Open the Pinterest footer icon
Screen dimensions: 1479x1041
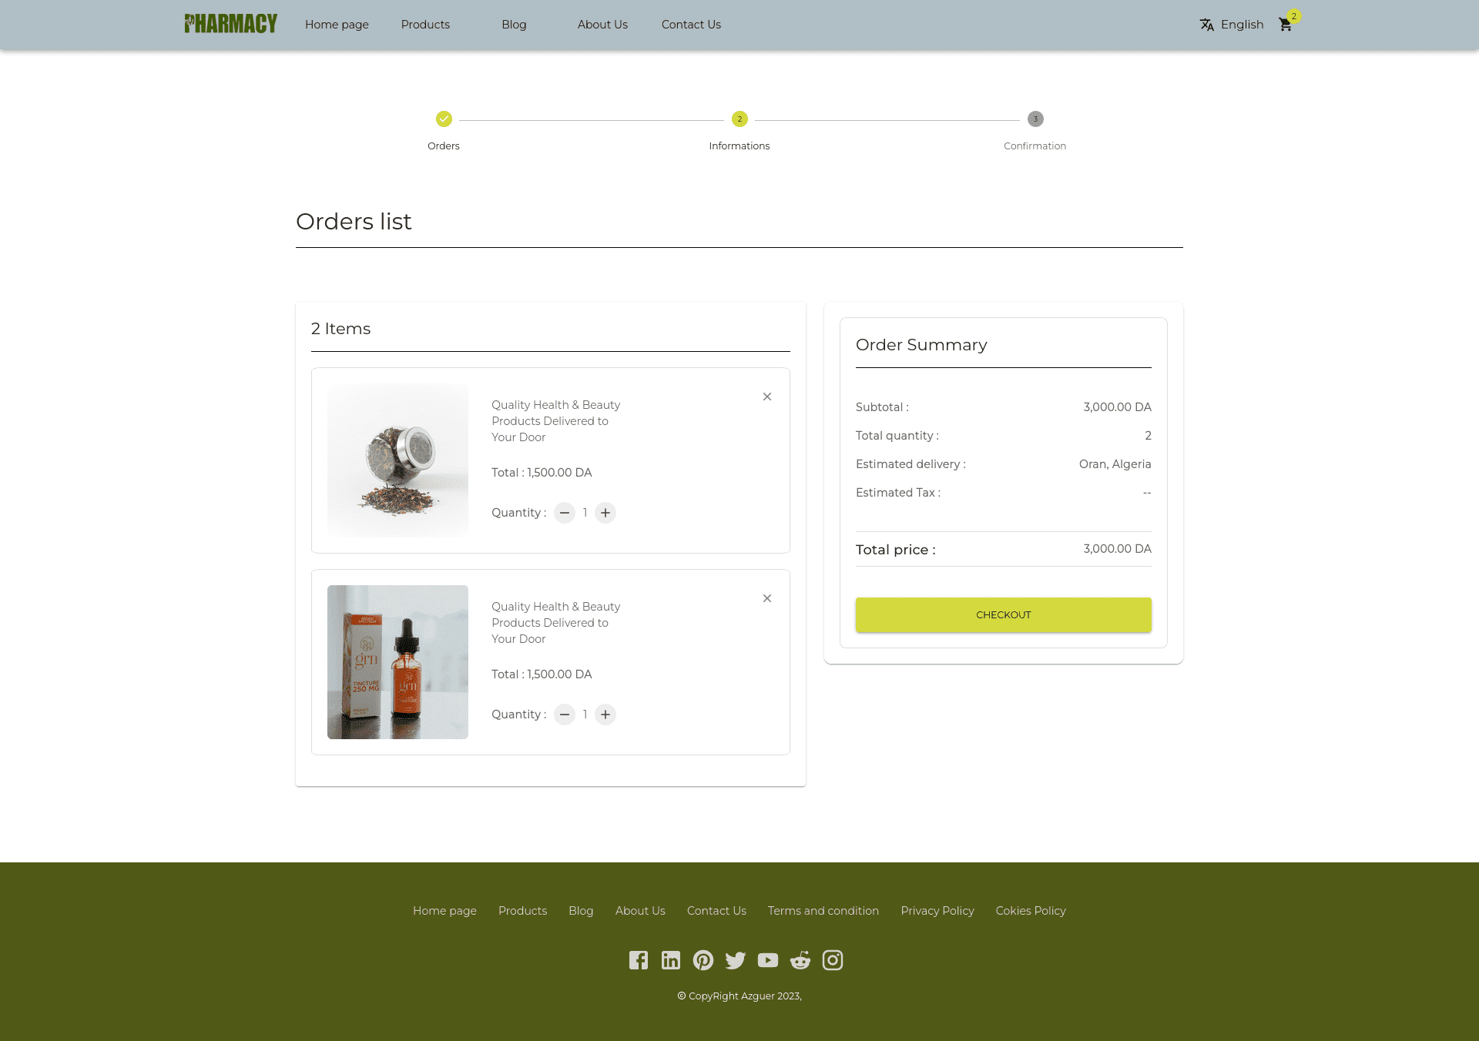click(703, 960)
